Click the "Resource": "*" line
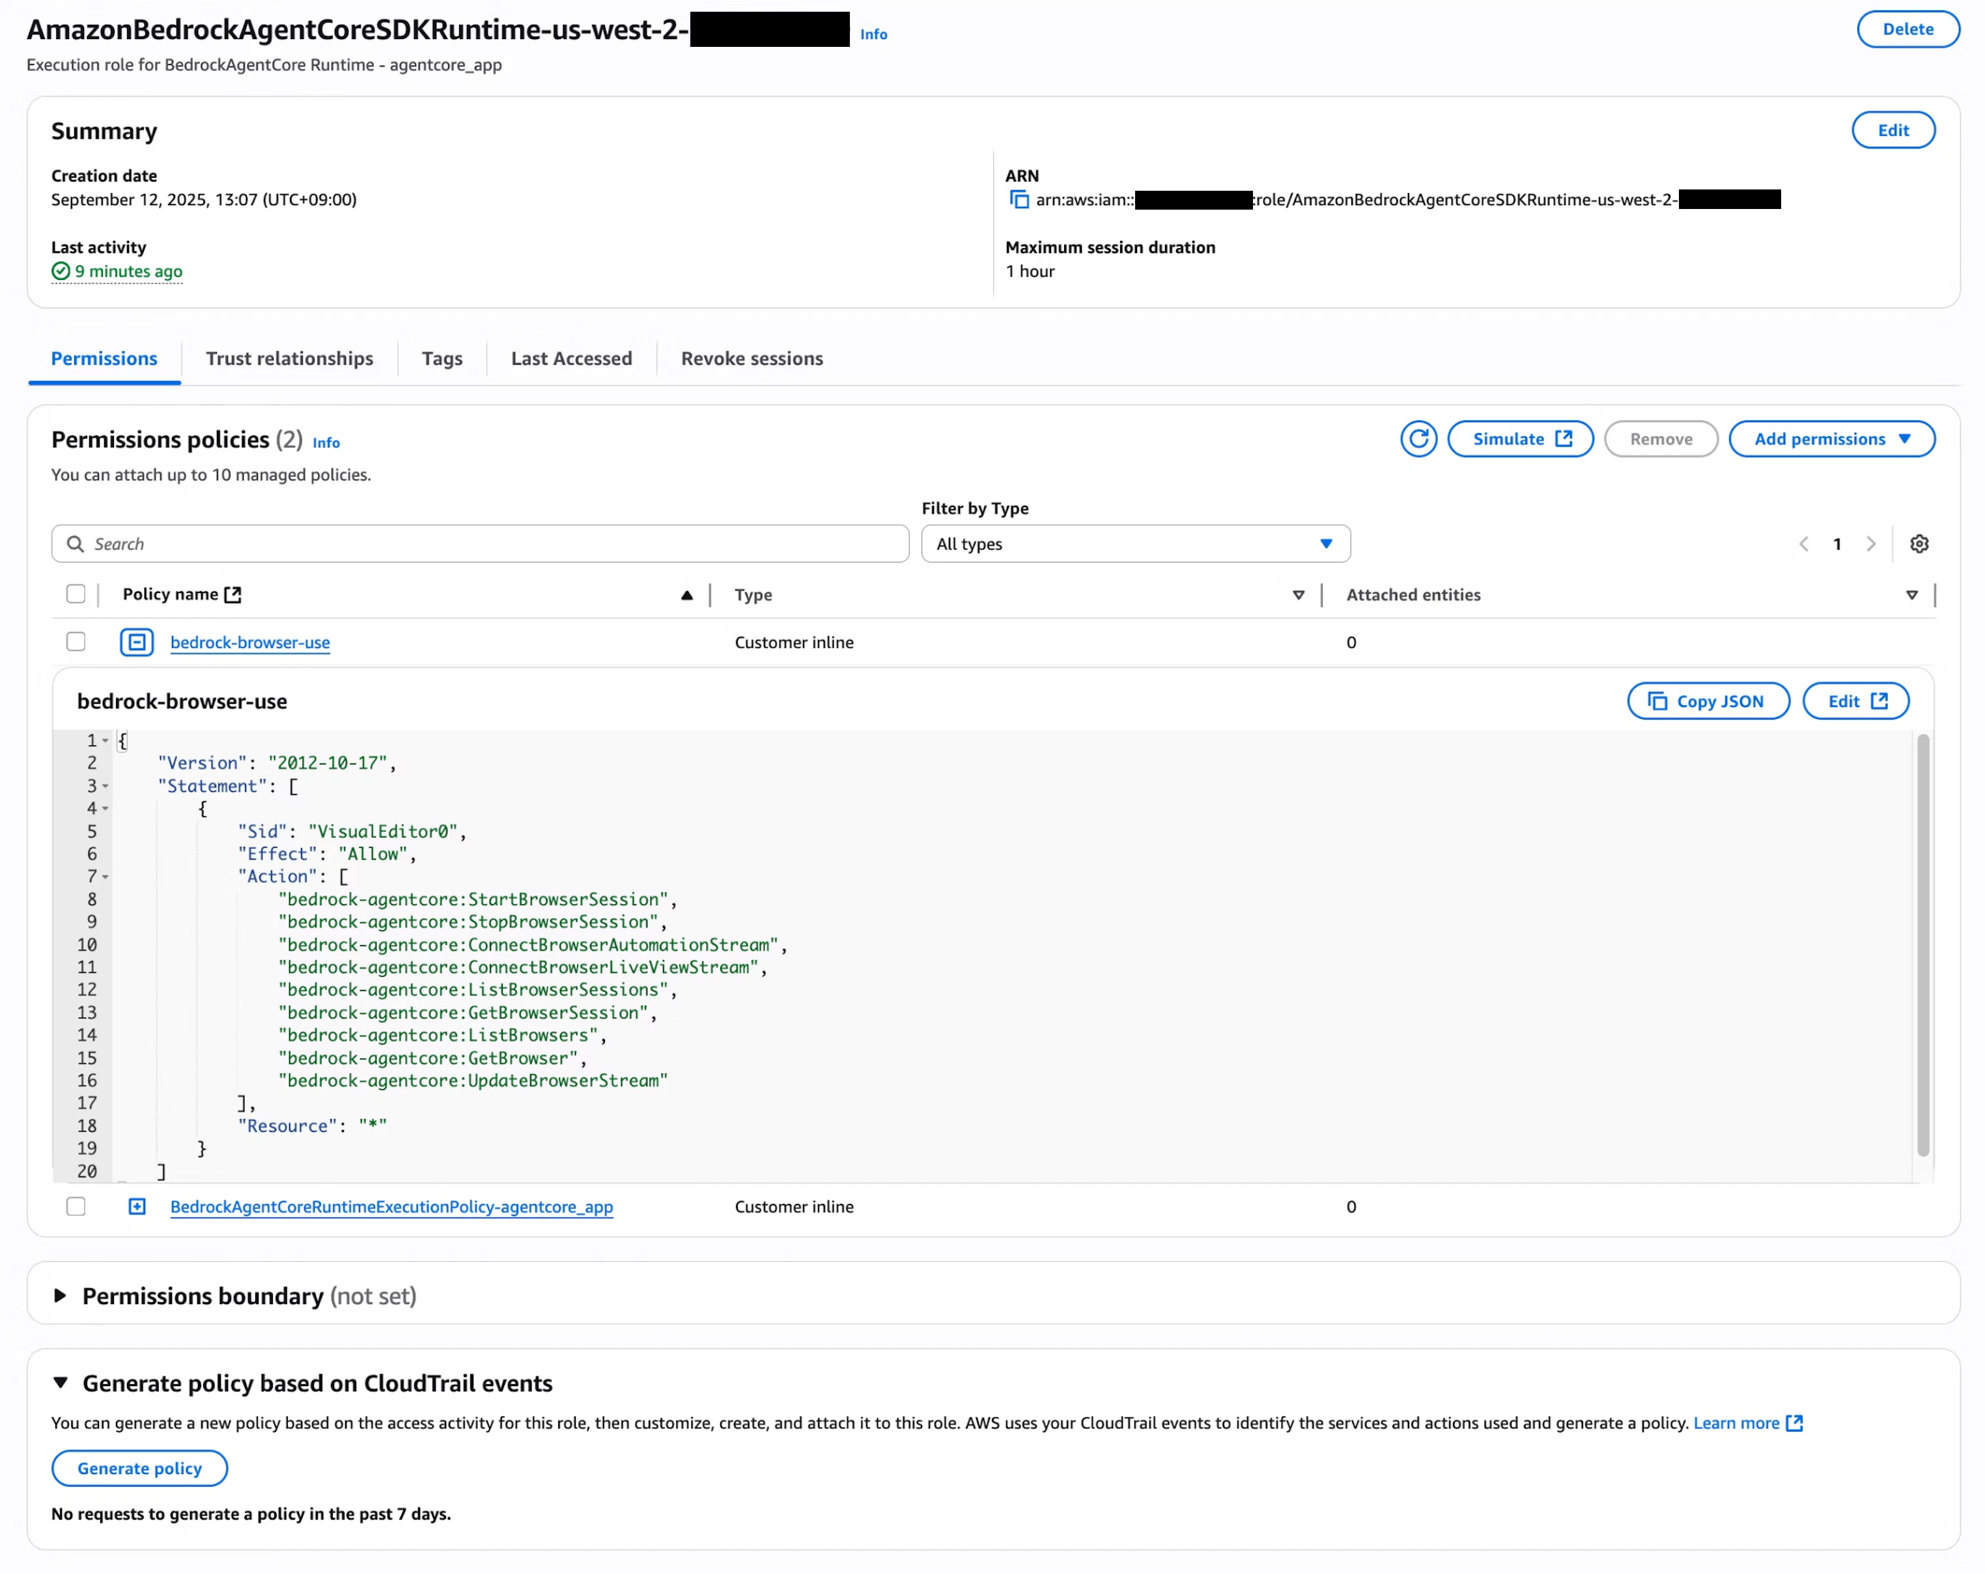 pos(312,1126)
